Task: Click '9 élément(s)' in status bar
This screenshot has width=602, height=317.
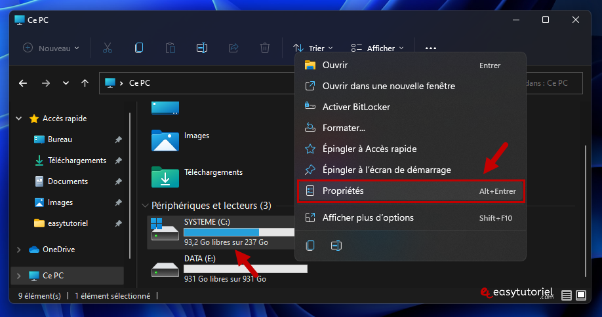Action: 39,296
